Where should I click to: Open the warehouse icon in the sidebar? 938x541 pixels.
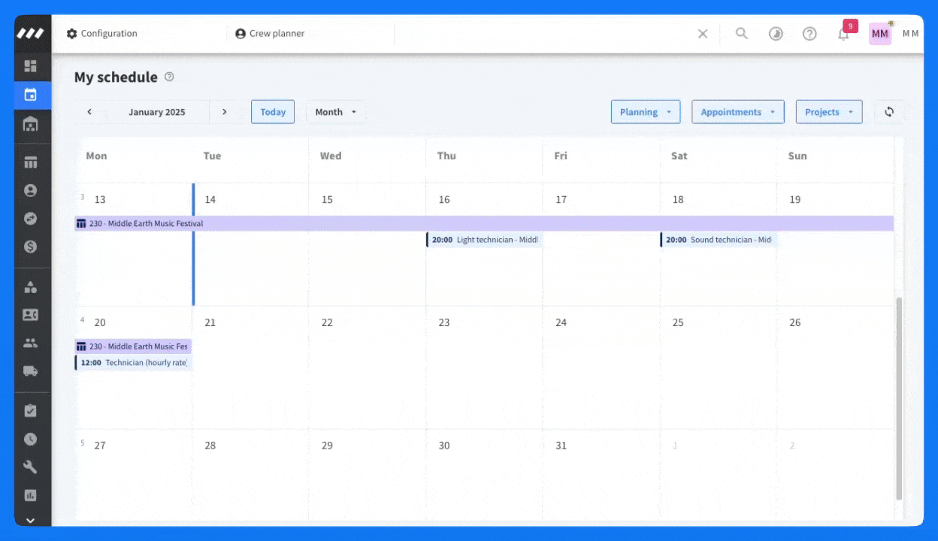point(31,124)
